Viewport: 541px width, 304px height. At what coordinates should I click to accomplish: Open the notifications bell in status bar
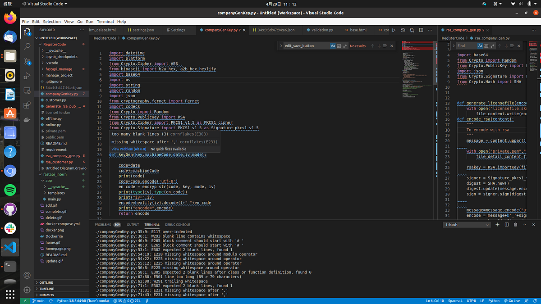point(535,301)
